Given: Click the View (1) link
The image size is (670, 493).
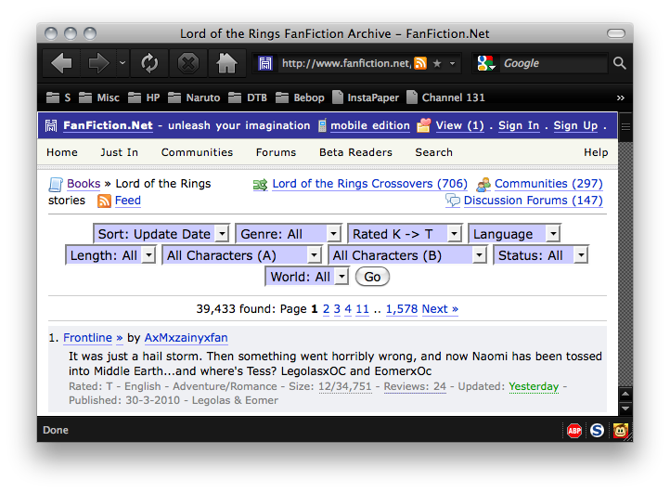Looking at the screenshot, I should click(x=459, y=125).
